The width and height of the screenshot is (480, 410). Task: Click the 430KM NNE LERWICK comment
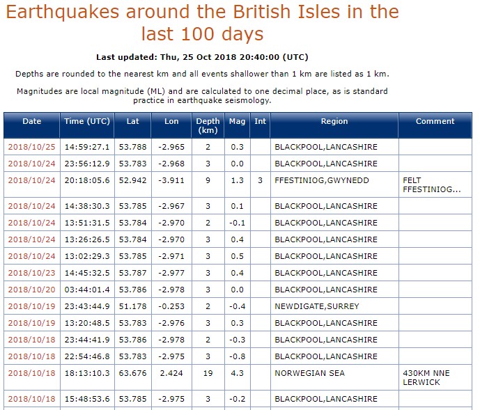(426, 377)
